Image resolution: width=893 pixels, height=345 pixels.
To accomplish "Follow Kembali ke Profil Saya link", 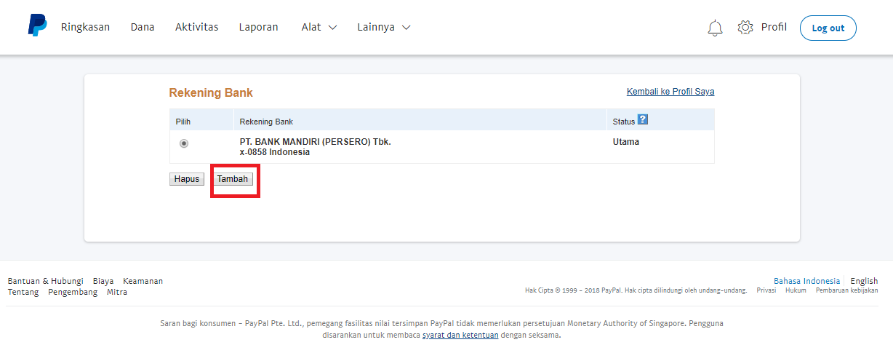I will pos(670,92).
